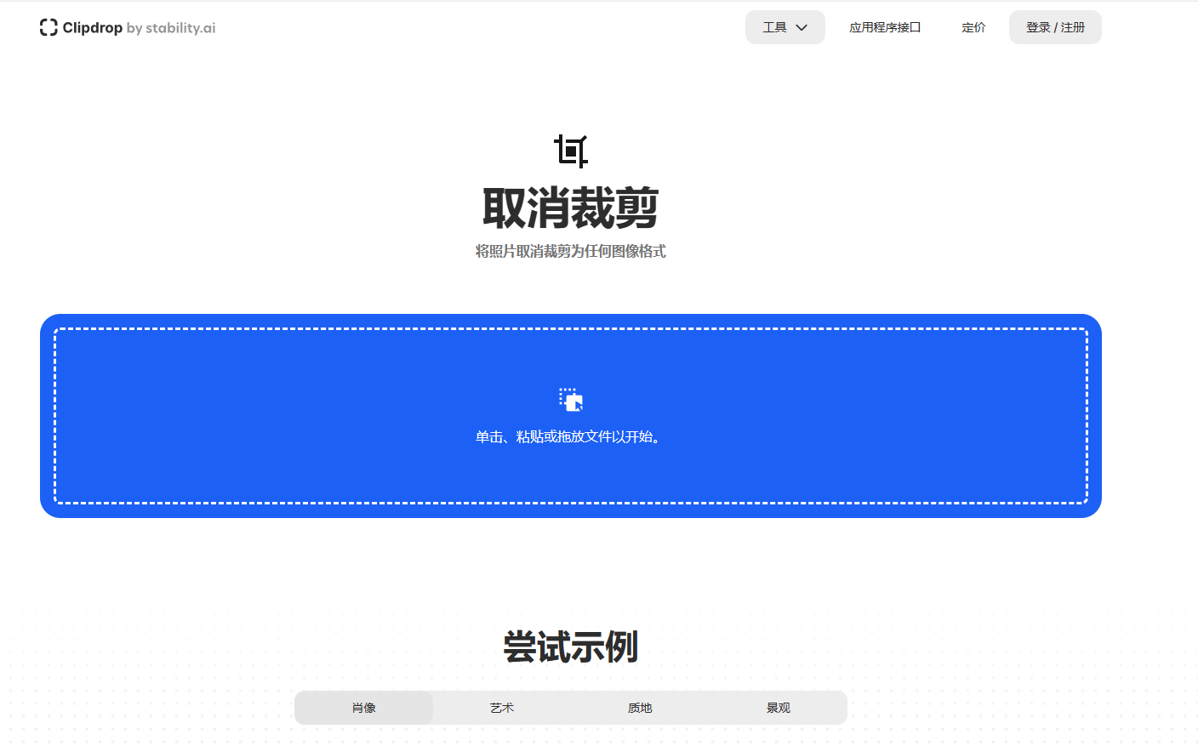The image size is (1198, 746).
Task: Open the 质地 examples option
Action: point(639,707)
